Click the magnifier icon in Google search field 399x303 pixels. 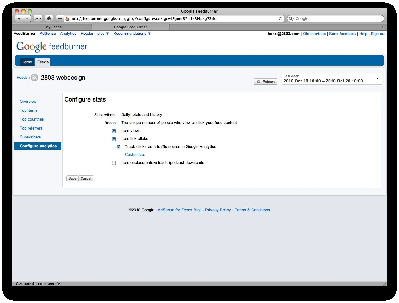[x=291, y=18]
